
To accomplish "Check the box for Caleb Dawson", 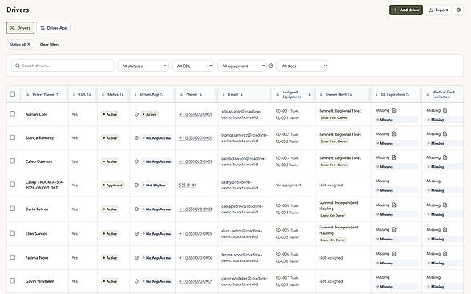I will [x=13, y=161].
